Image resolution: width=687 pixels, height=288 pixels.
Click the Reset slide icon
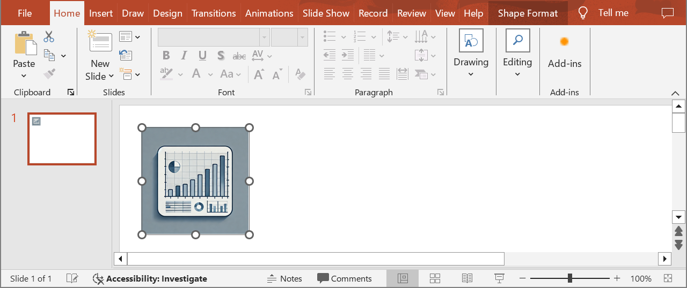click(126, 55)
